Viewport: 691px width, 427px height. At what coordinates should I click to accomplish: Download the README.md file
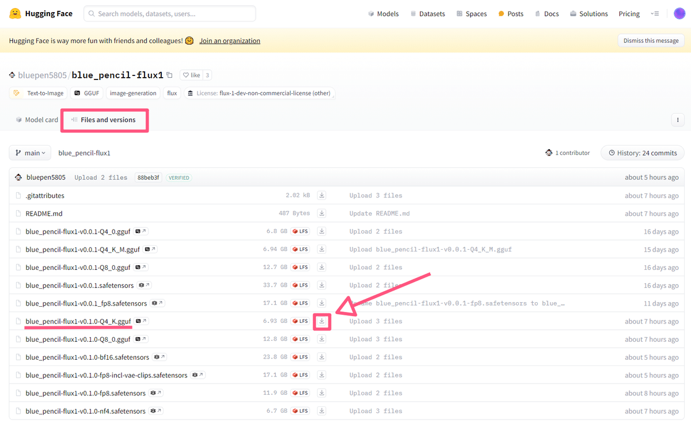(x=322, y=213)
